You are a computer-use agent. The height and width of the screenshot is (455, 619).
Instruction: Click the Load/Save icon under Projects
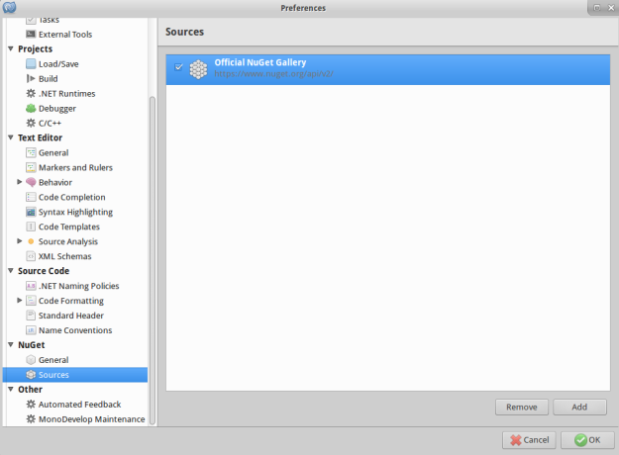pyautogui.click(x=31, y=63)
